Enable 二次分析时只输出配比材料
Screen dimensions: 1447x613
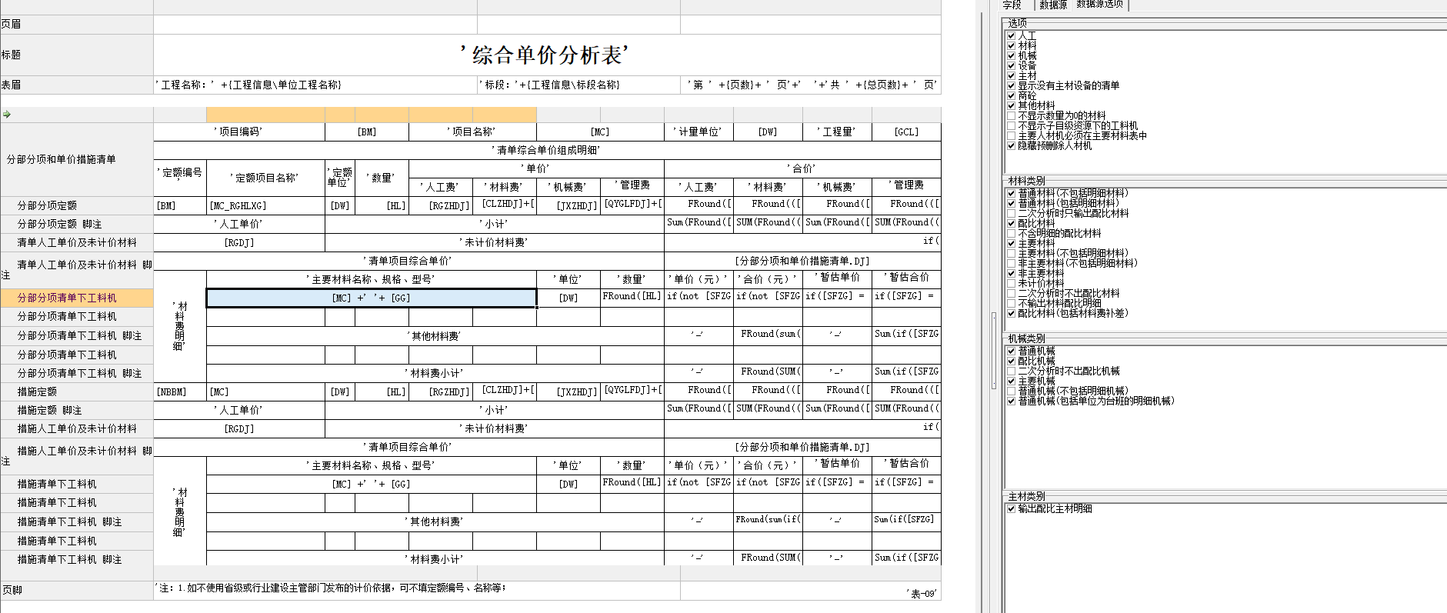coord(1011,213)
